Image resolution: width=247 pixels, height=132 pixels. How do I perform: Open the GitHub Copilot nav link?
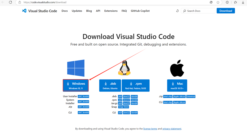point(140,11)
